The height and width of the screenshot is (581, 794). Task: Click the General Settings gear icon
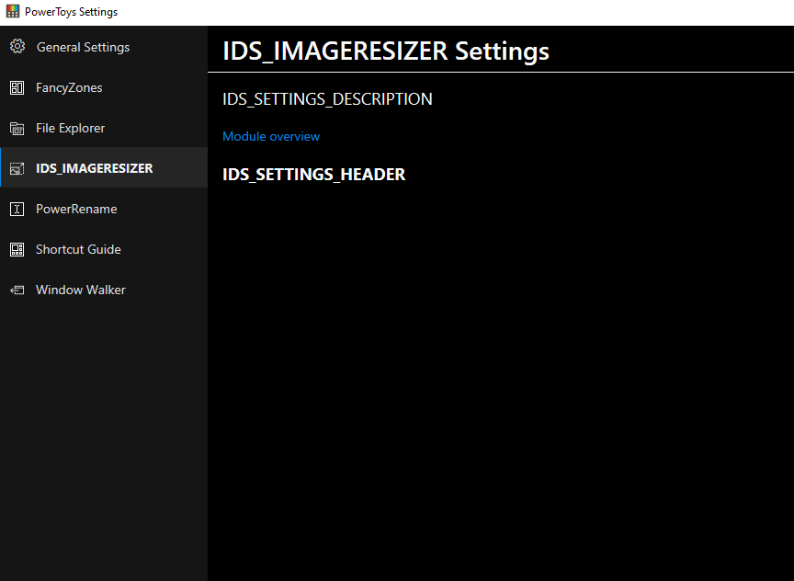(17, 47)
